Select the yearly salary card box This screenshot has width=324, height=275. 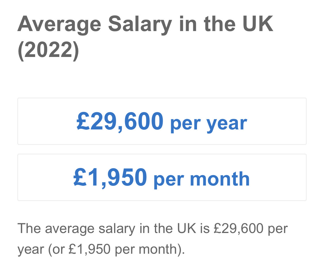(x=162, y=121)
